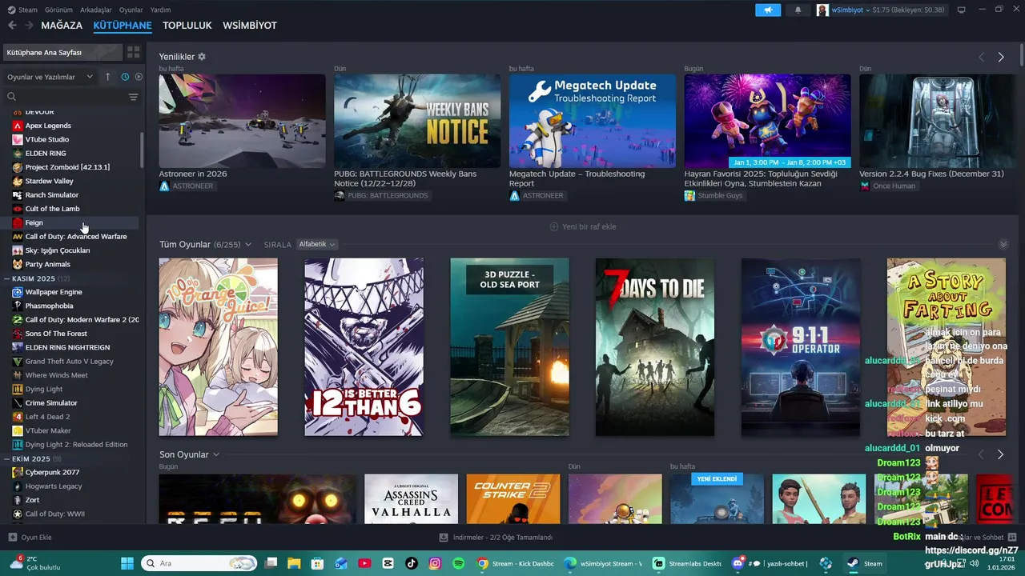Open the Stumble Guys event news card
Image resolution: width=1025 pixels, height=576 pixels.
coord(767,121)
